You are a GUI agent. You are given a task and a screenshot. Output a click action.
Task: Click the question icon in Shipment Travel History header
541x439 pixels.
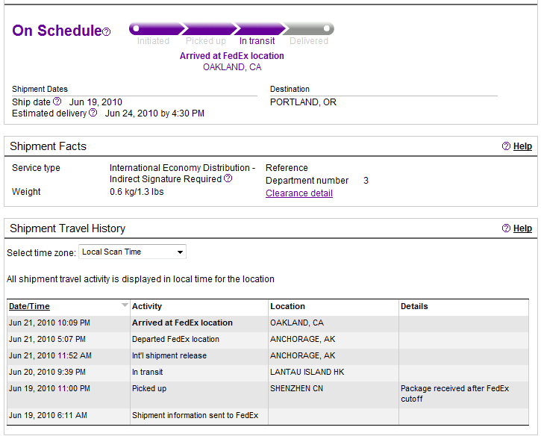506,228
